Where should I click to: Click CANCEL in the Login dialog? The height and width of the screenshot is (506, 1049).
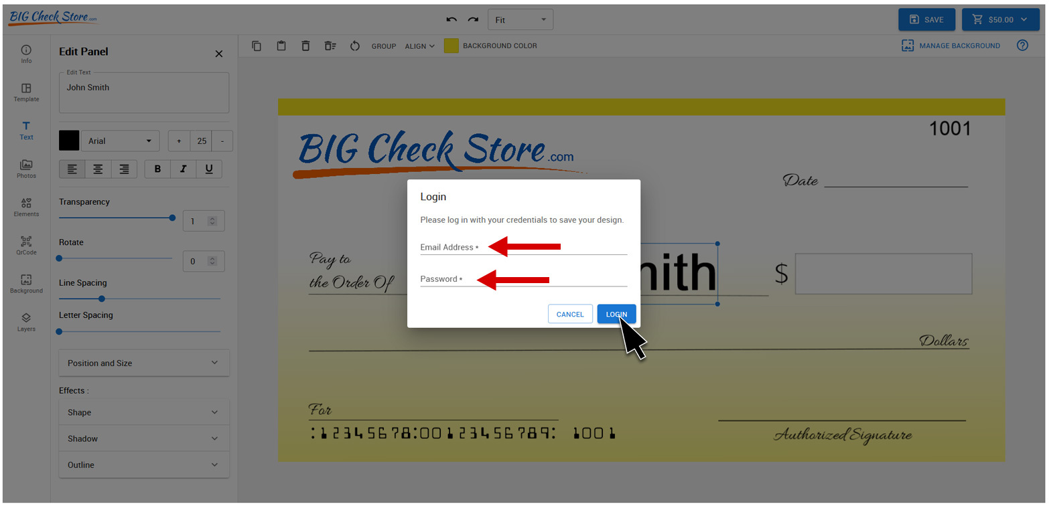click(570, 314)
